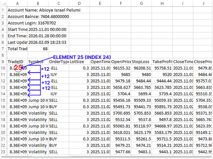Click the StopLoss header cell
The height and width of the screenshot is (159, 213).
click(x=141, y=62)
